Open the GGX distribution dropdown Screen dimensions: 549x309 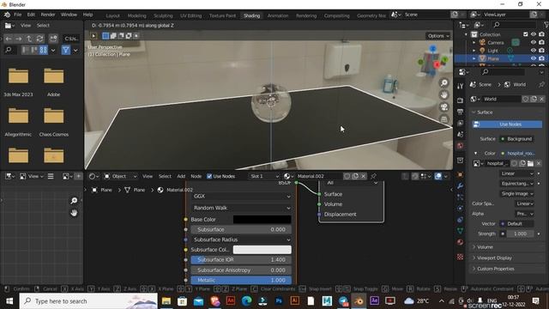click(x=242, y=197)
